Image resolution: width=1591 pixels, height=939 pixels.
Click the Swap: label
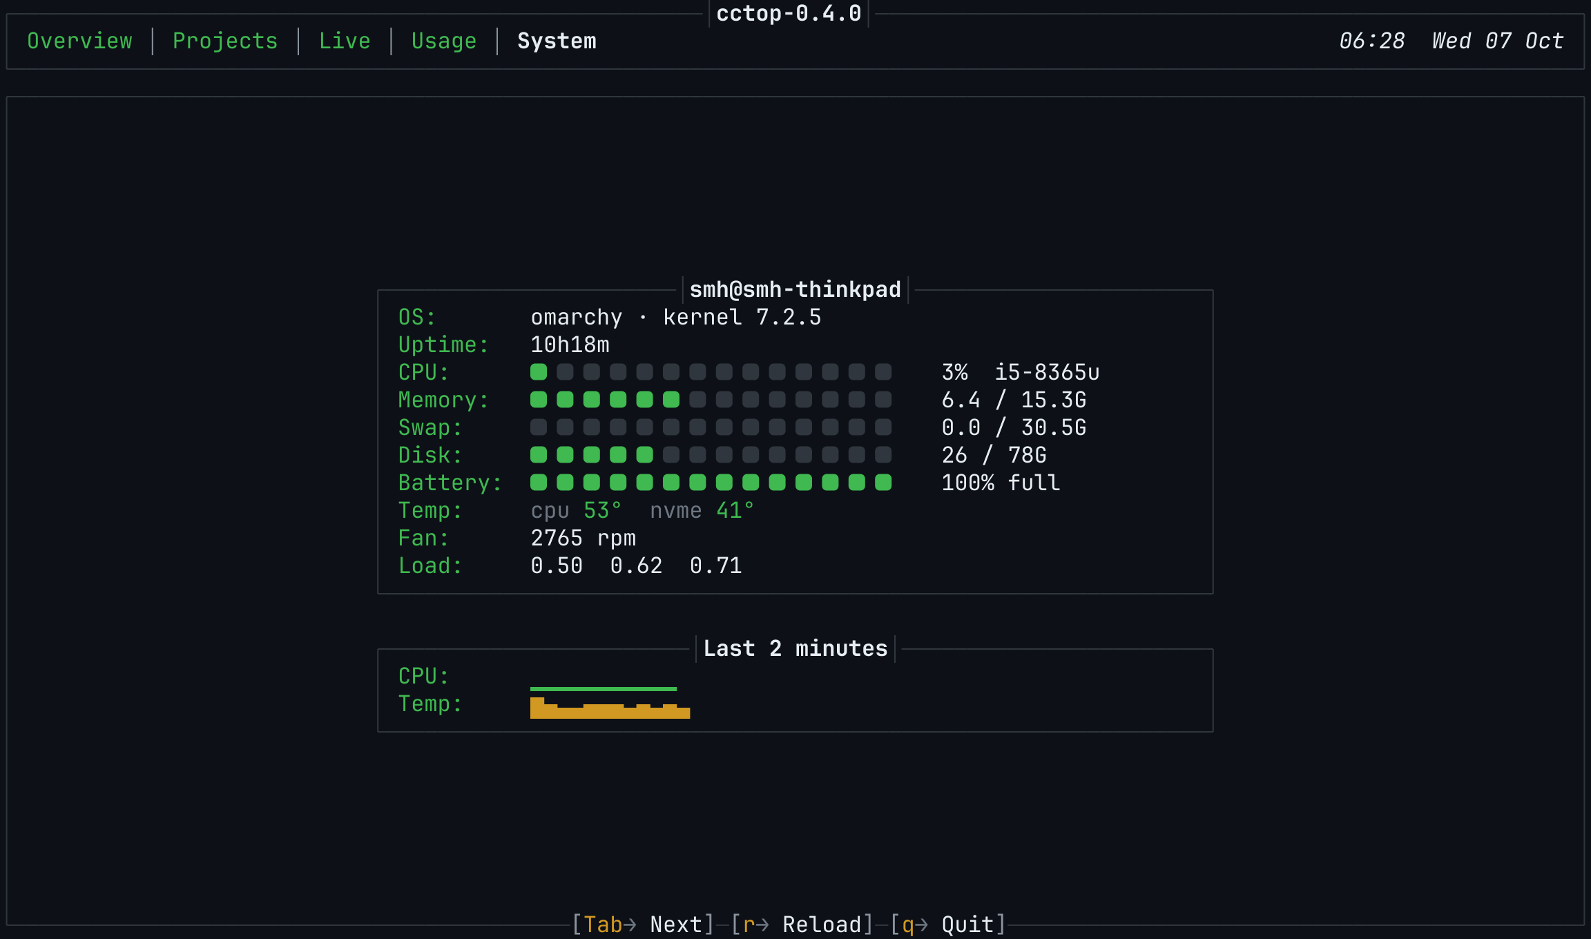click(x=430, y=427)
